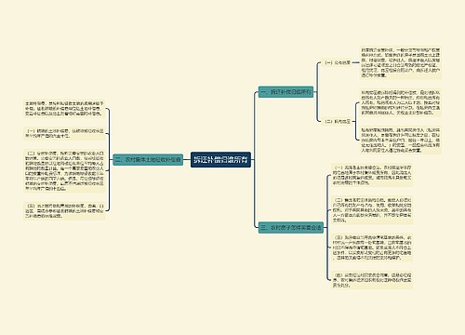Select the short （一） note on left branch

64,133
